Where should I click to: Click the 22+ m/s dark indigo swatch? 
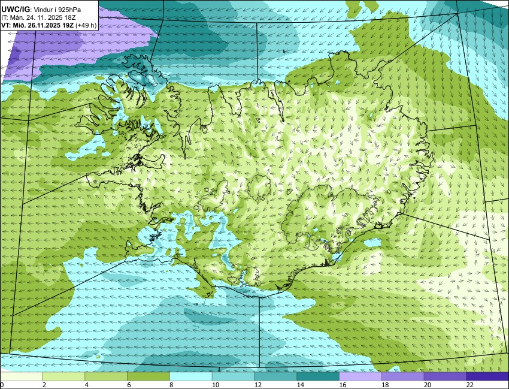point(487,376)
